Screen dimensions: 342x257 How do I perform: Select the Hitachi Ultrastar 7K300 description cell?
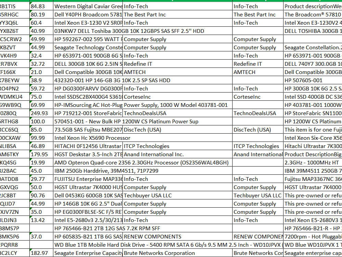(313, 146)
